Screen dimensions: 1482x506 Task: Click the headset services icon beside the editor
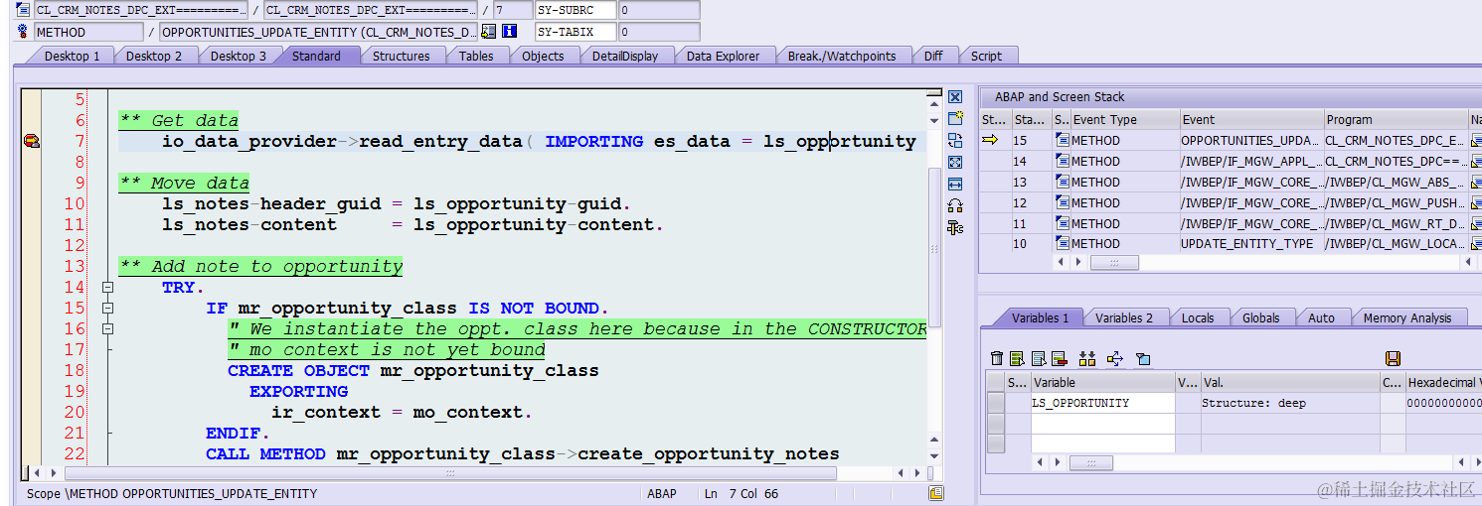point(955,205)
